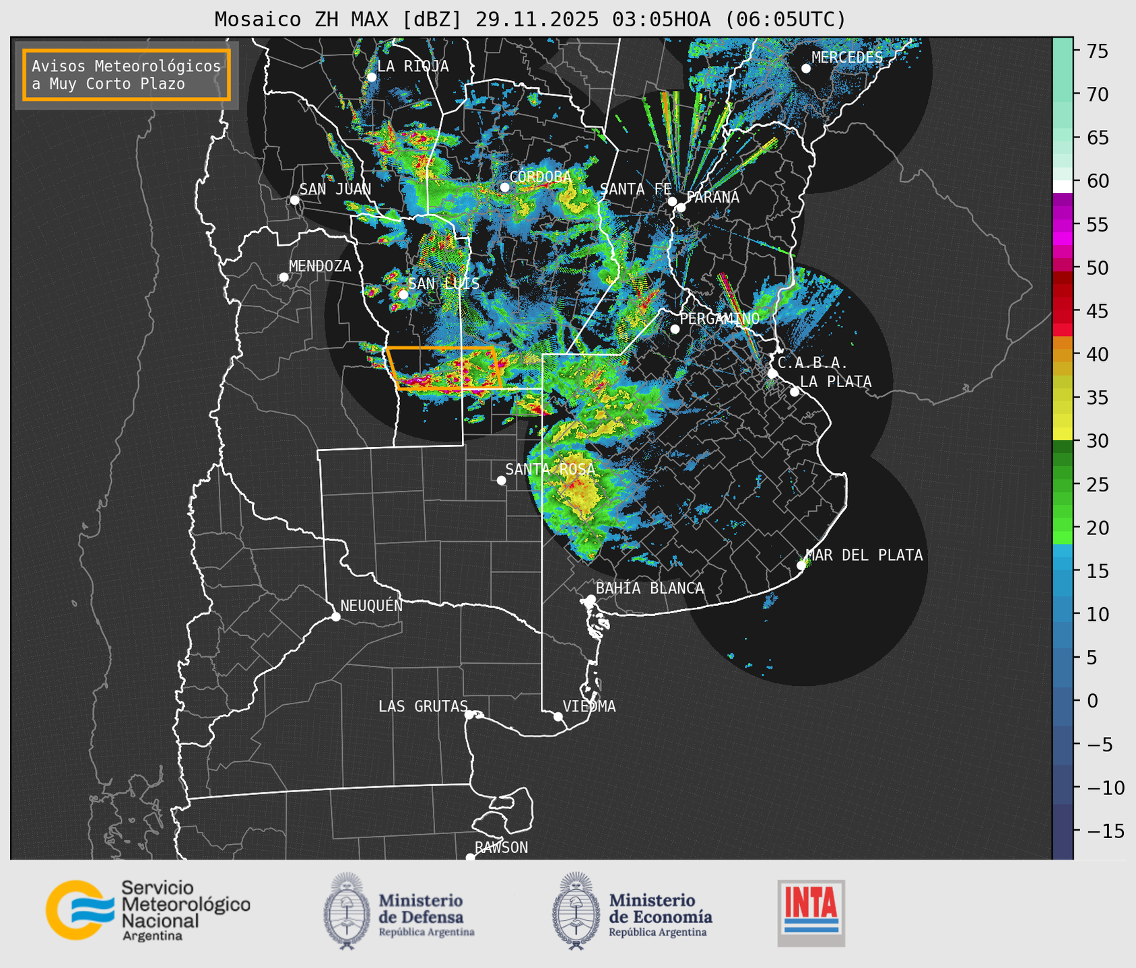This screenshot has width=1136, height=968.
Task: Select the Avisos Meteorológicos a Muy Corto Plazo legend box
Action: [x=127, y=75]
